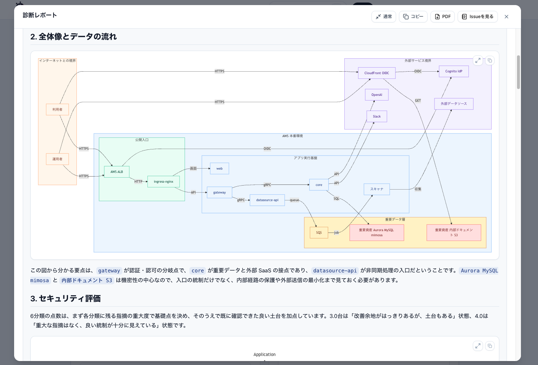538x365 pixels.
Task: Click the gateway diagram node
Action: [219, 192]
